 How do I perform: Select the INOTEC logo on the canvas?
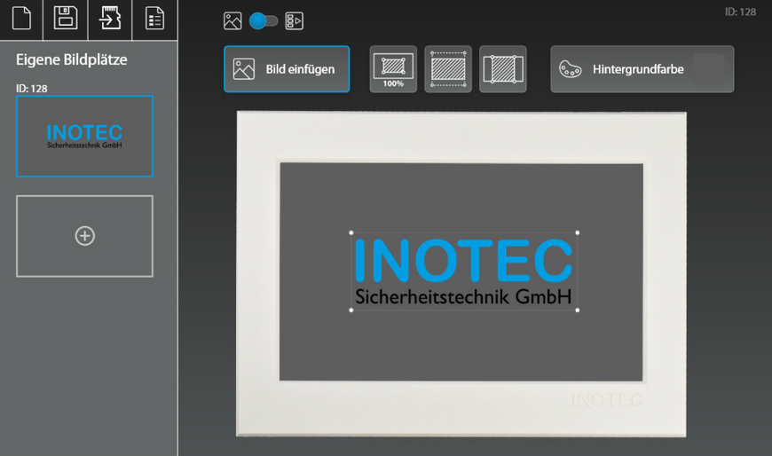(x=464, y=271)
